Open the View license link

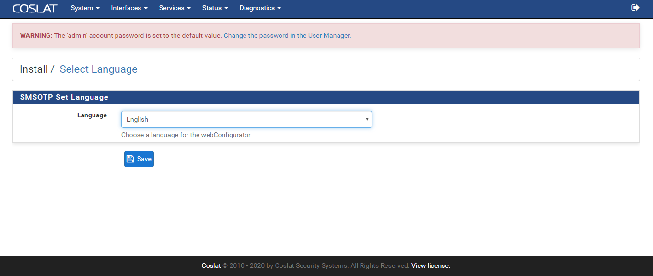(431, 265)
